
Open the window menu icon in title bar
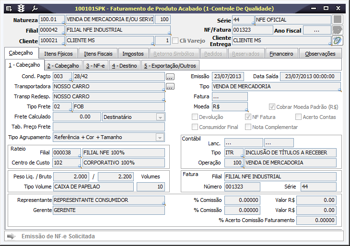pos(9,9)
